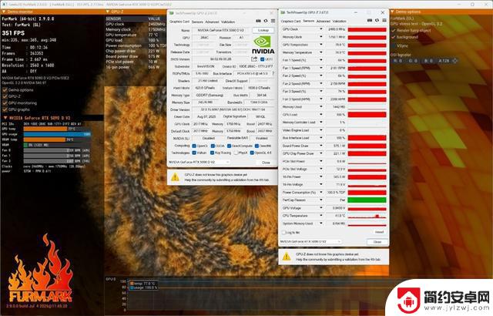Open the Memory Clock sensor dropdown
This screenshot has height=316, width=493.
pos(321,37)
